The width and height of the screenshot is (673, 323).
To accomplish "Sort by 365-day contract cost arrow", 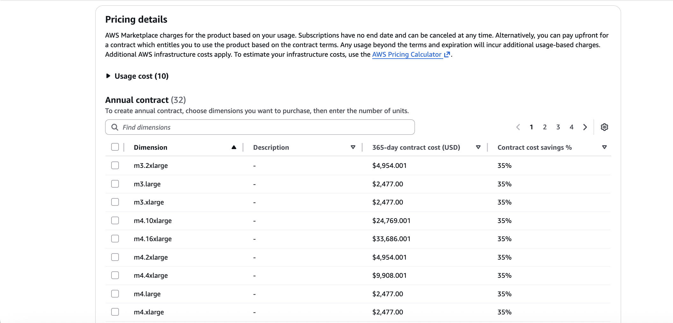I will 478,147.
